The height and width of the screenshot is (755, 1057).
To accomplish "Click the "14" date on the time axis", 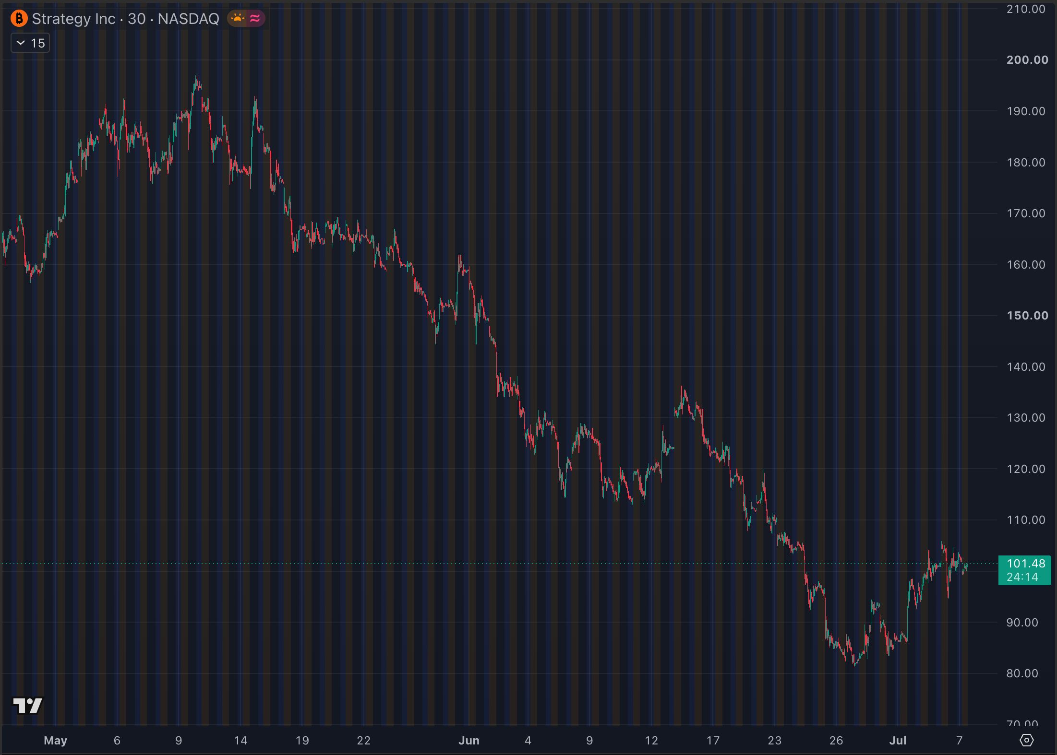I will tap(240, 741).
